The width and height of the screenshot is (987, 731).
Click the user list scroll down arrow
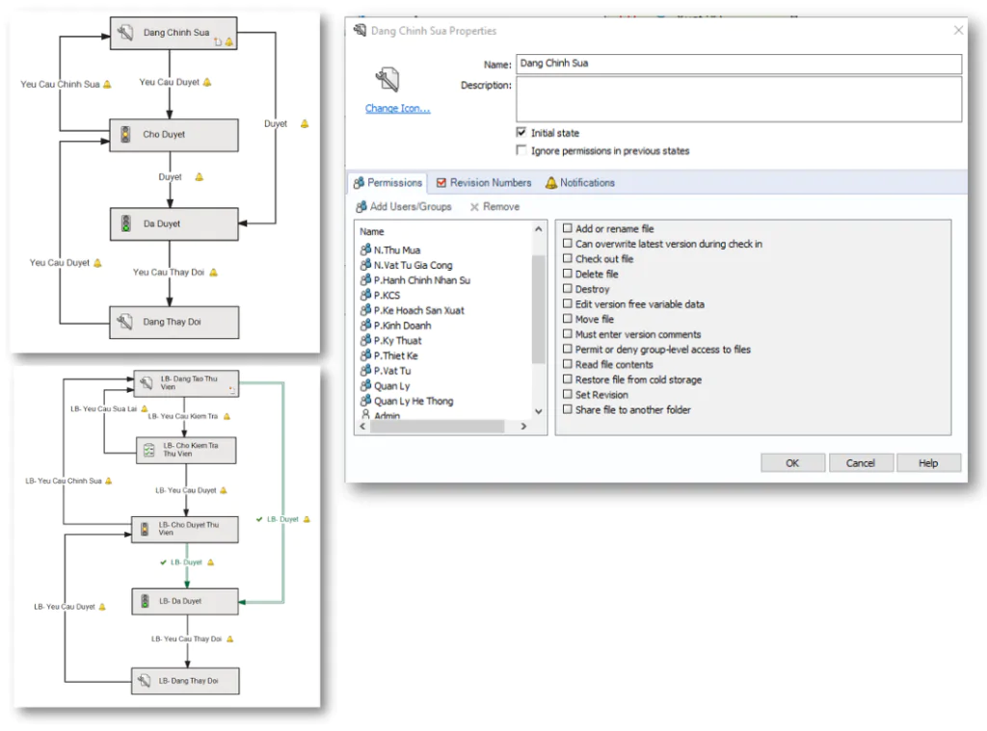click(x=539, y=411)
